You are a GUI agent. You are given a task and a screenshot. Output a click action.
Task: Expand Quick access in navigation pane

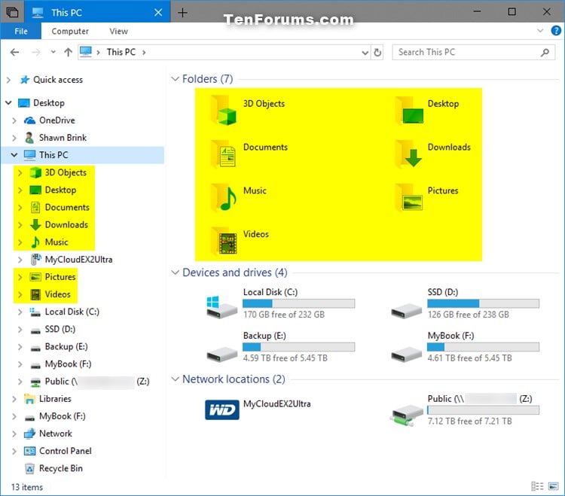[8, 80]
